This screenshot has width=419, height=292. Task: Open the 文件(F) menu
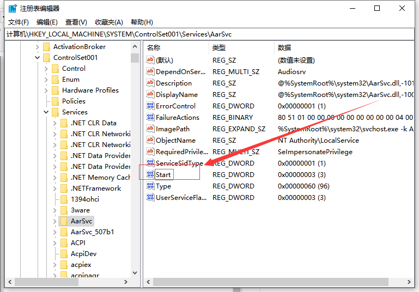[19, 22]
